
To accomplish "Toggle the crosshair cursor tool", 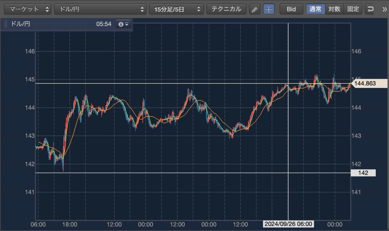I will 269,9.
